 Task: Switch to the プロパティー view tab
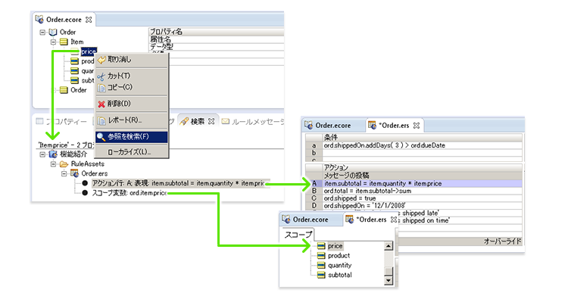[62, 122]
